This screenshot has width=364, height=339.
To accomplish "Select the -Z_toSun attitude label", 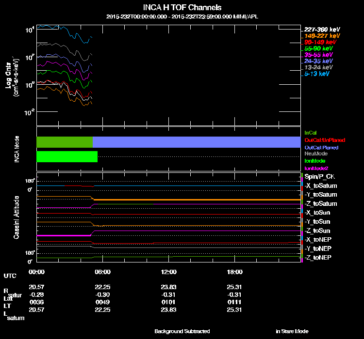I will [x=317, y=231].
